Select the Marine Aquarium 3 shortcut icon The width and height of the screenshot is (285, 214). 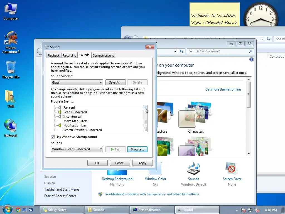tap(11, 42)
